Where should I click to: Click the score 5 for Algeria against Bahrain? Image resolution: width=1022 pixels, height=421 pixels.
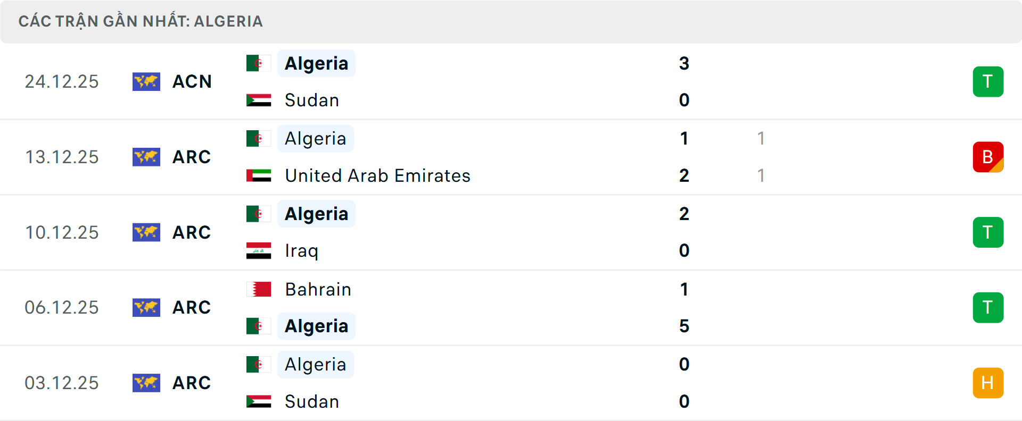(x=685, y=326)
